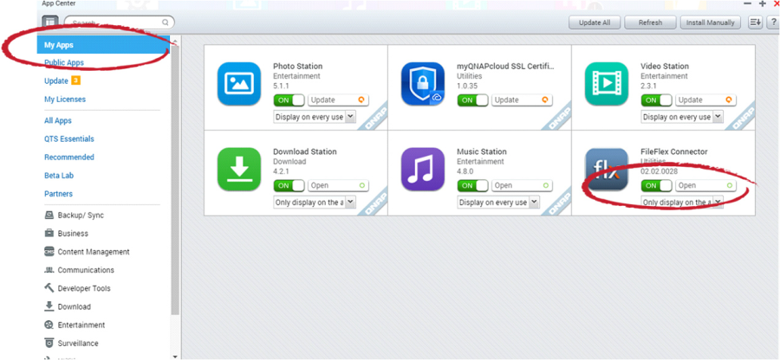Open My Licenses in sidebar

point(65,100)
